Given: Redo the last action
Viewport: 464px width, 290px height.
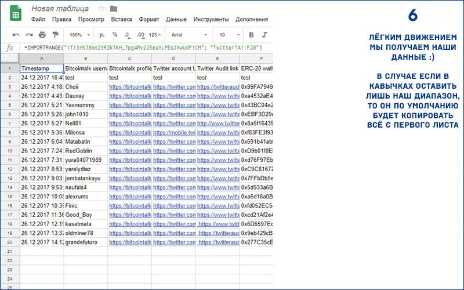Looking at the screenshot, I should tap(29, 35).
